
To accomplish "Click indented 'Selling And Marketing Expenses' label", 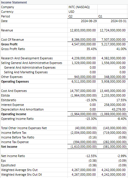I will click(x=26, y=72).
